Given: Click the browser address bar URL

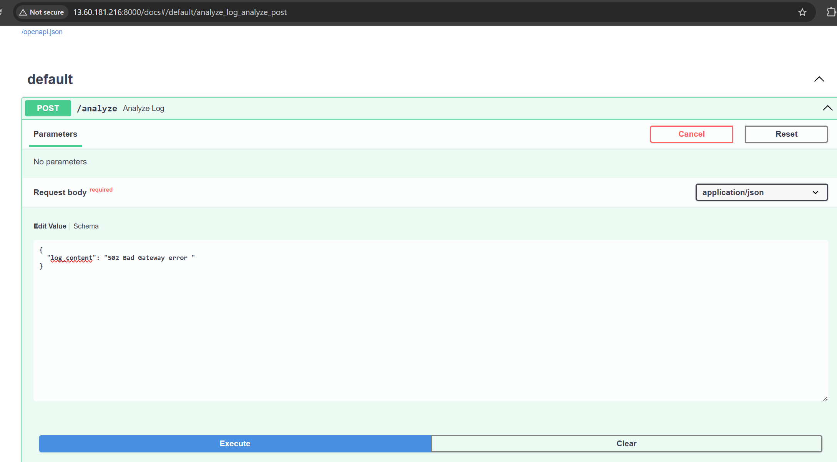Looking at the screenshot, I should [x=180, y=12].
